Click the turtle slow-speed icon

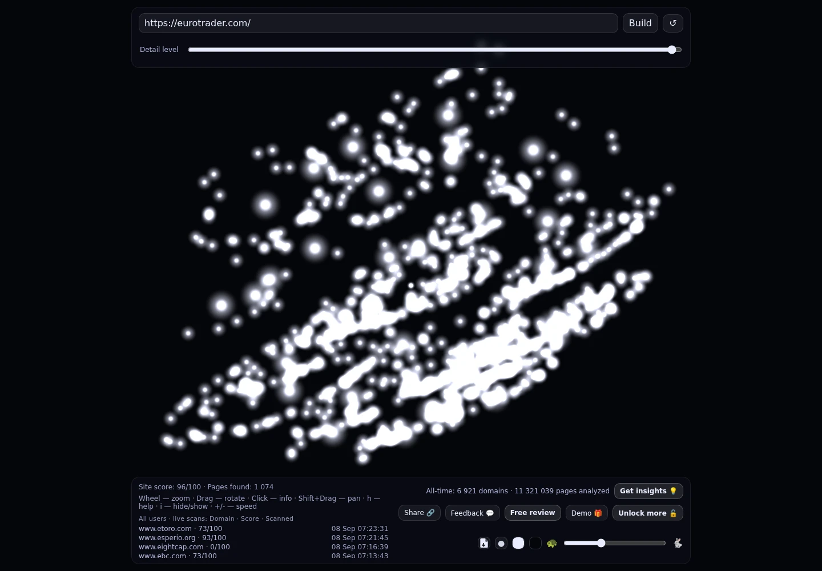[x=552, y=543]
